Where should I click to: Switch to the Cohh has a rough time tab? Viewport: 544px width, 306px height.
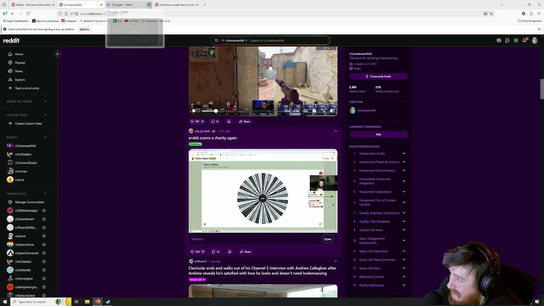click(177, 5)
